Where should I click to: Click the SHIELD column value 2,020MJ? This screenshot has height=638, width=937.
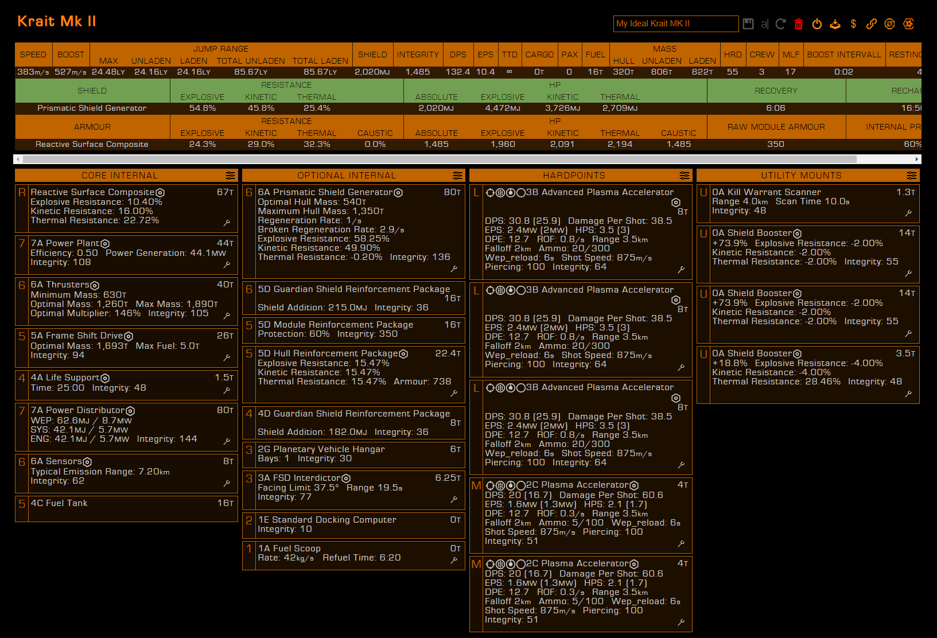pyautogui.click(x=372, y=72)
